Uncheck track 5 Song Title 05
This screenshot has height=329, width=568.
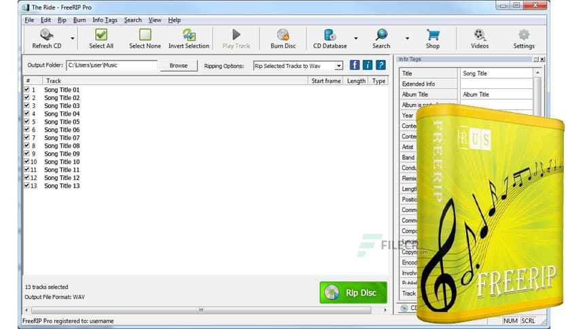[x=26, y=121]
